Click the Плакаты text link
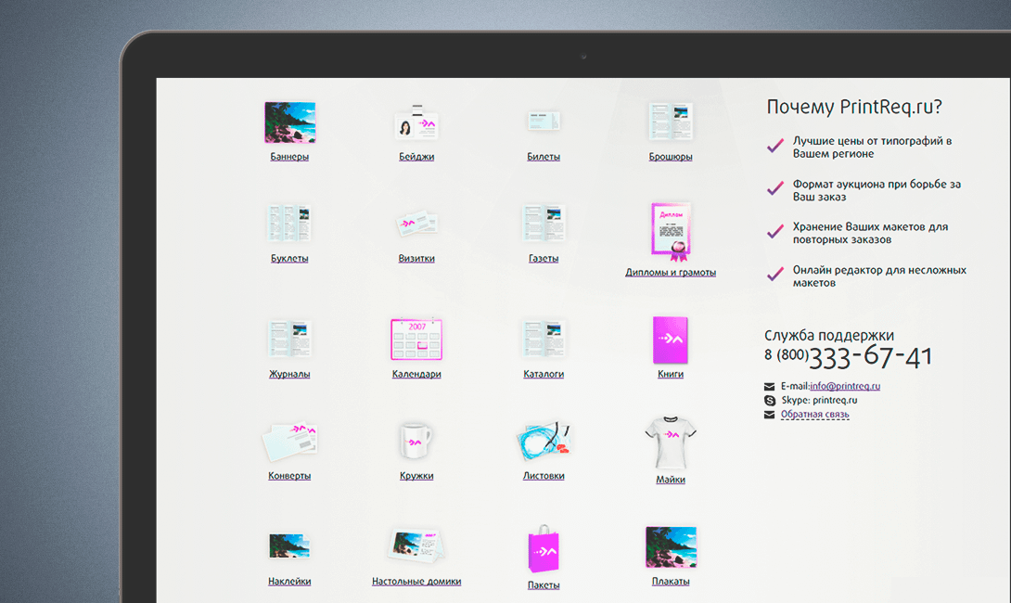Screen dimensions: 1011x603 pyautogui.click(x=671, y=582)
